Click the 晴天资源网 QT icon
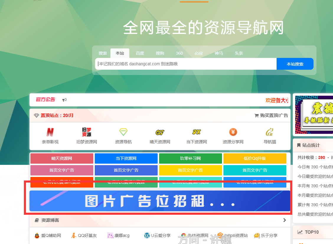This screenshot has height=244, width=333. click(160, 132)
